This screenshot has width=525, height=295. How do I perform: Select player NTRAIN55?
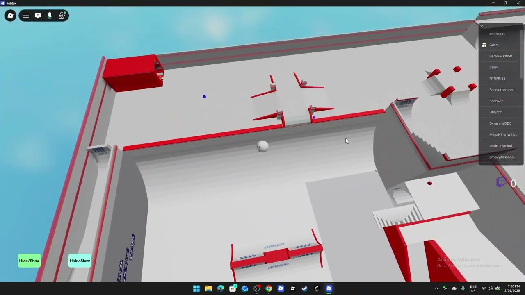click(500, 79)
